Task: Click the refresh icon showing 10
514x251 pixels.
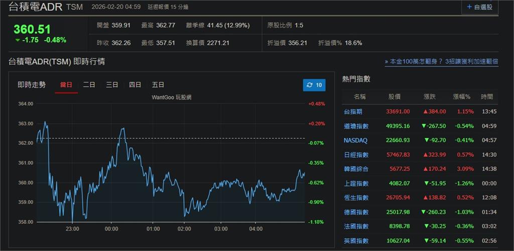Action: coord(314,85)
